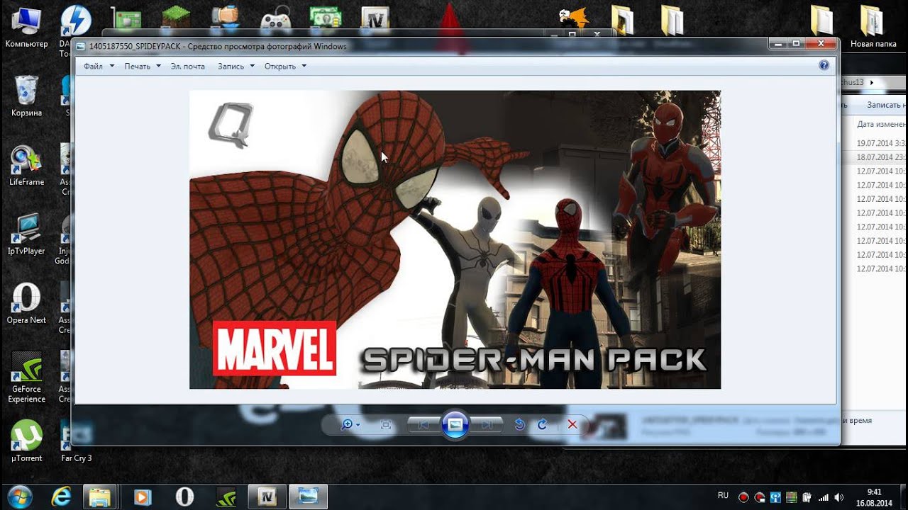Screen dimensions: 908x510
Task: Open the Новая папка desktop folder
Action: (873, 27)
